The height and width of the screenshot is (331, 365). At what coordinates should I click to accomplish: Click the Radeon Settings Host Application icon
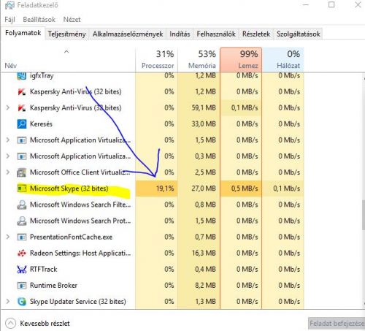click(22, 254)
